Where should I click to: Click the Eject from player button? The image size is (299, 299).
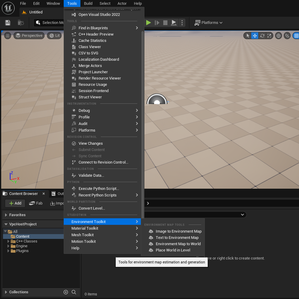(173, 23)
